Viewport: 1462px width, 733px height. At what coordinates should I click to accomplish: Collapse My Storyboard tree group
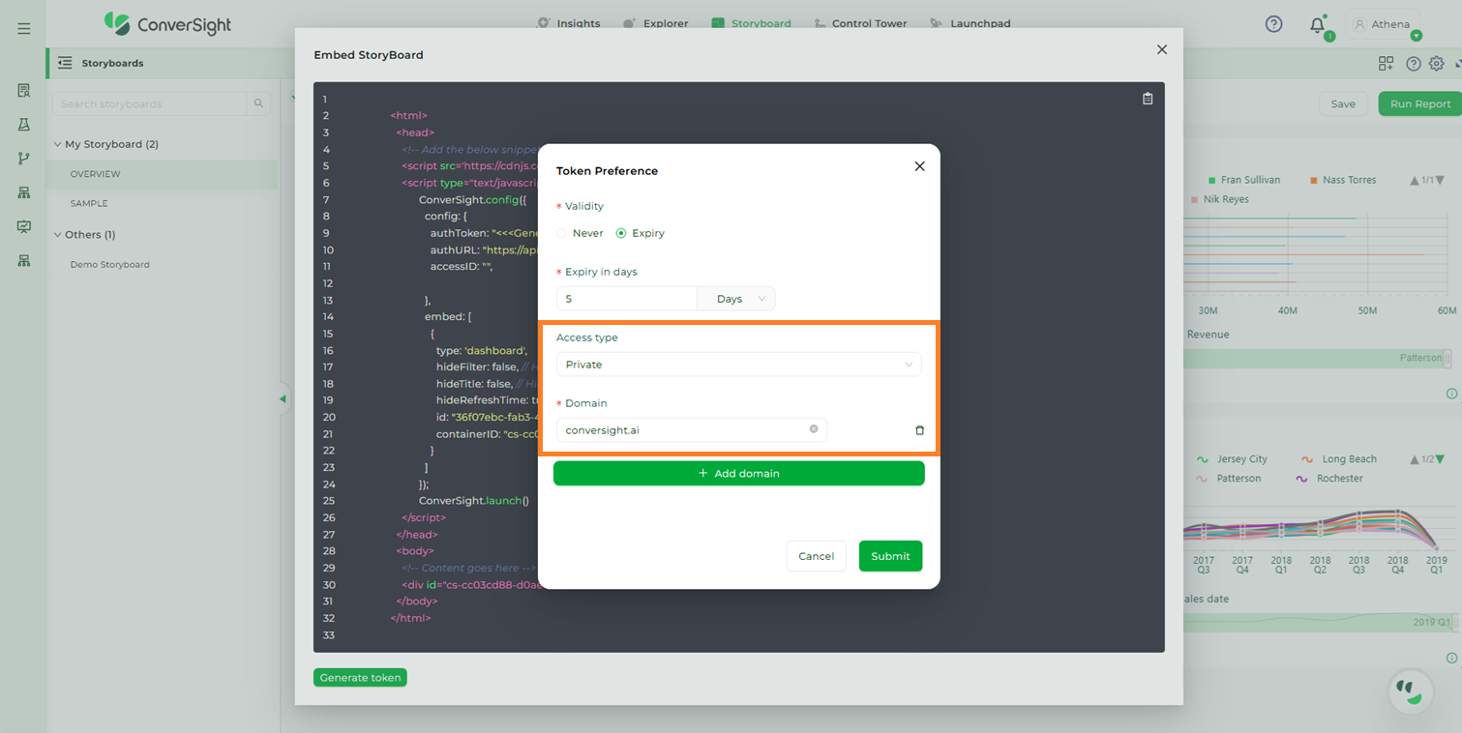(x=57, y=144)
